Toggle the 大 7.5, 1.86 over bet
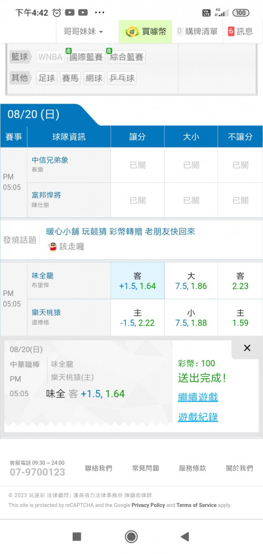 (x=191, y=281)
